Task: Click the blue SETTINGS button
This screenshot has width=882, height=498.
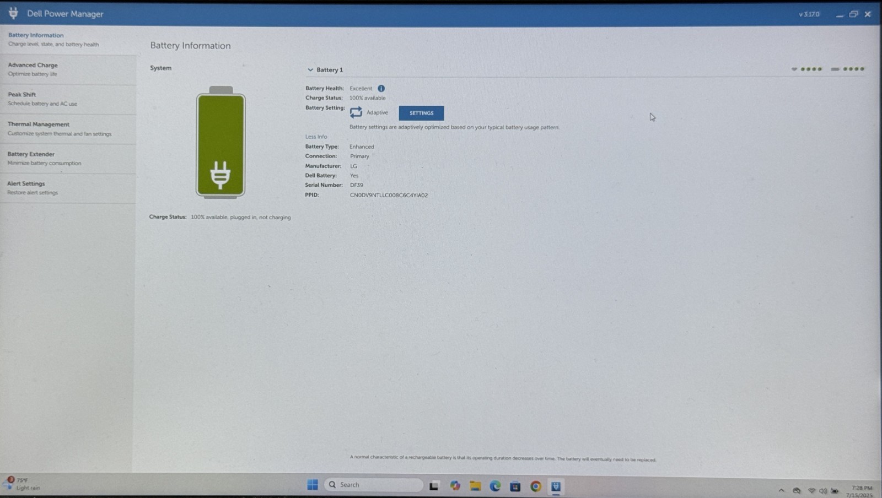Action: tap(421, 113)
